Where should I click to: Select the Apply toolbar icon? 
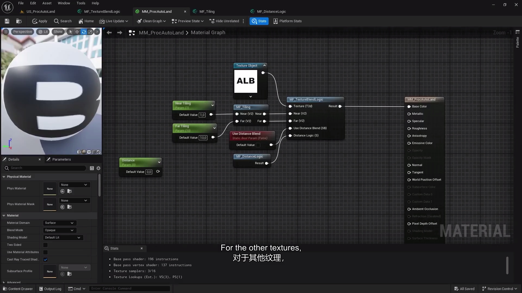click(39, 21)
